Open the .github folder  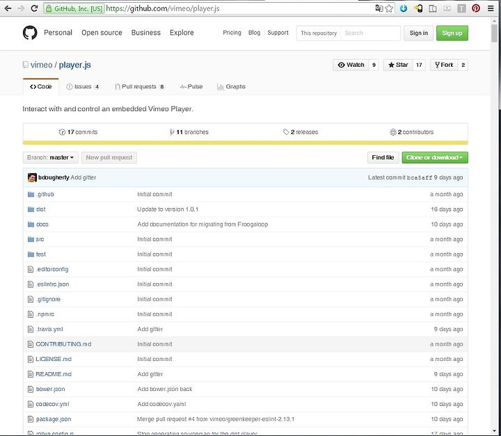coord(45,194)
